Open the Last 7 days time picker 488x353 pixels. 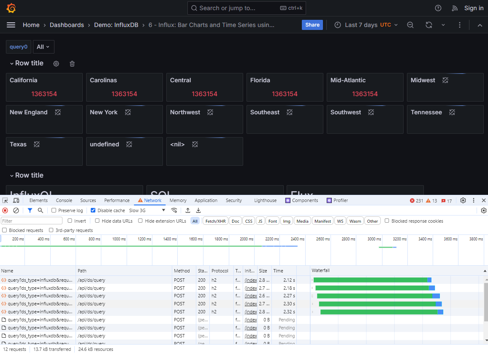coord(366,25)
